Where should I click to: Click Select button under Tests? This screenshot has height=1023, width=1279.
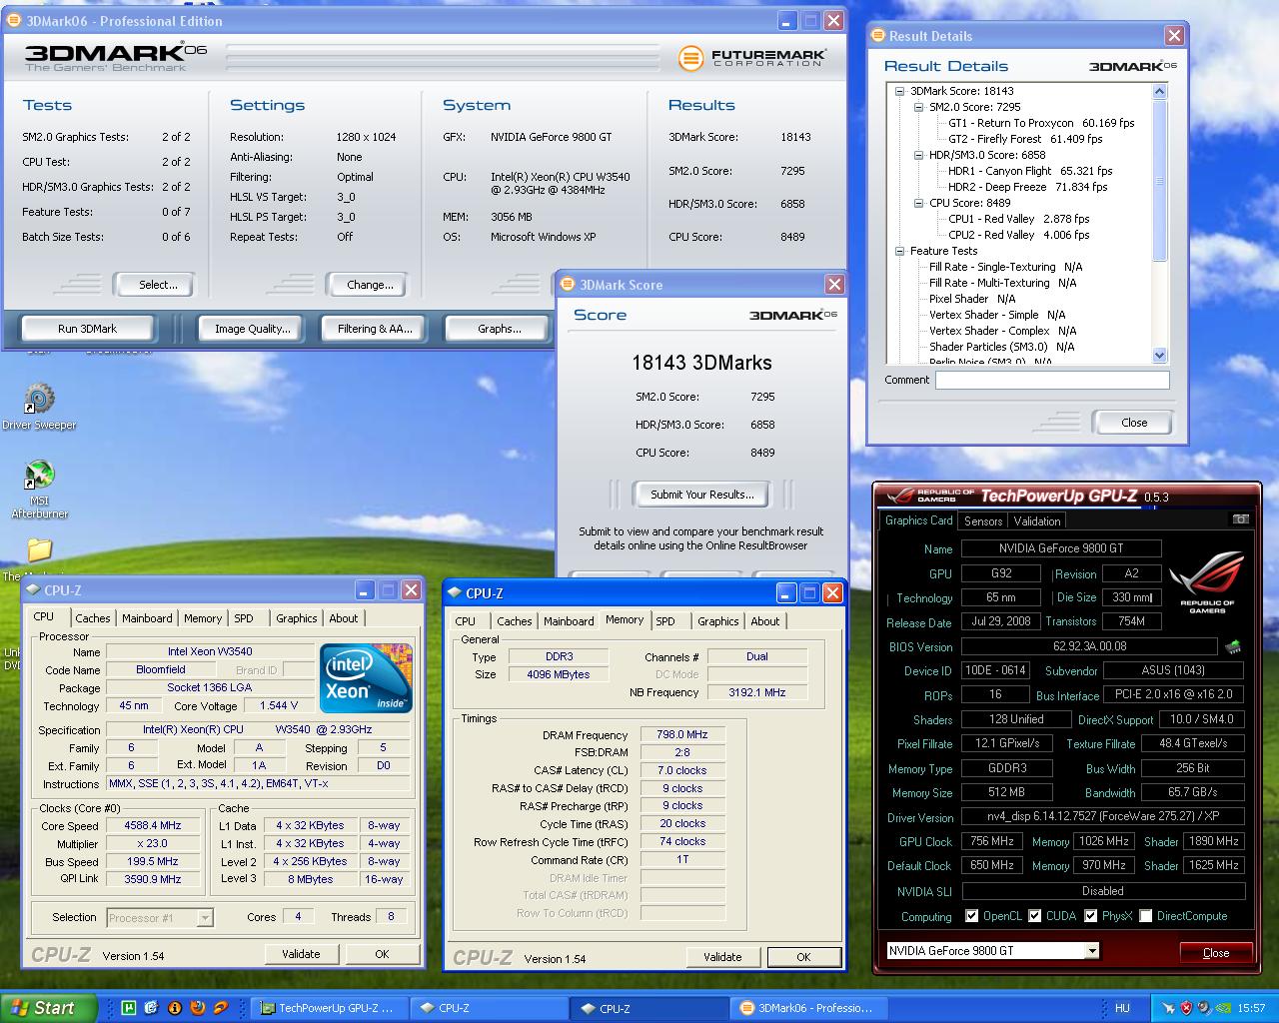[x=158, y=285]
